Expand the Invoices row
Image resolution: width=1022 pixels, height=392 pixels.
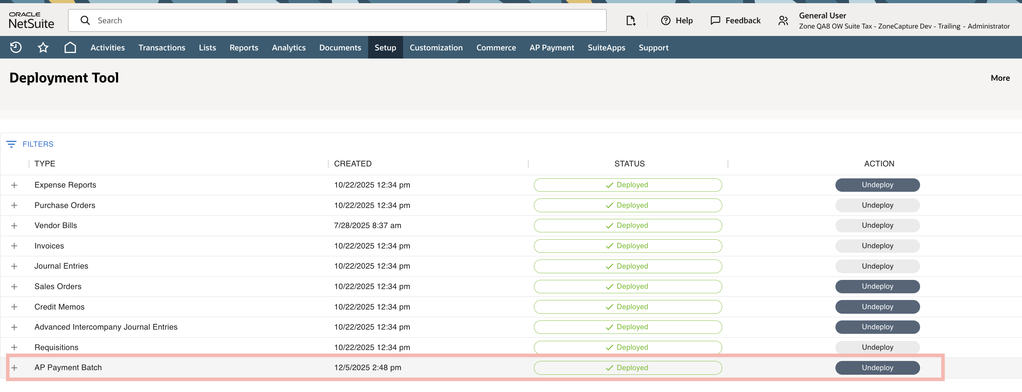click(x=14, y=246)
